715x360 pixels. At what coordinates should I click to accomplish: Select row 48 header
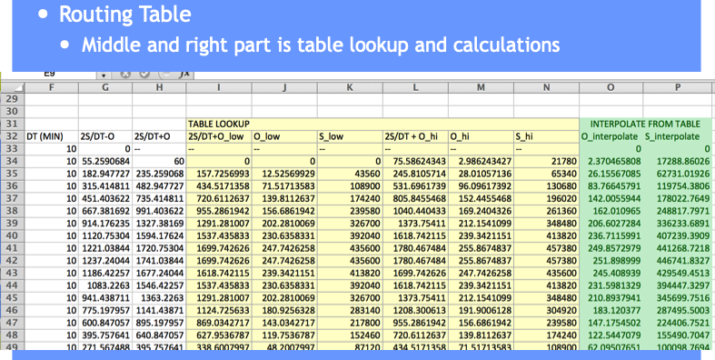pyautogui.click(x=13, y=335)
